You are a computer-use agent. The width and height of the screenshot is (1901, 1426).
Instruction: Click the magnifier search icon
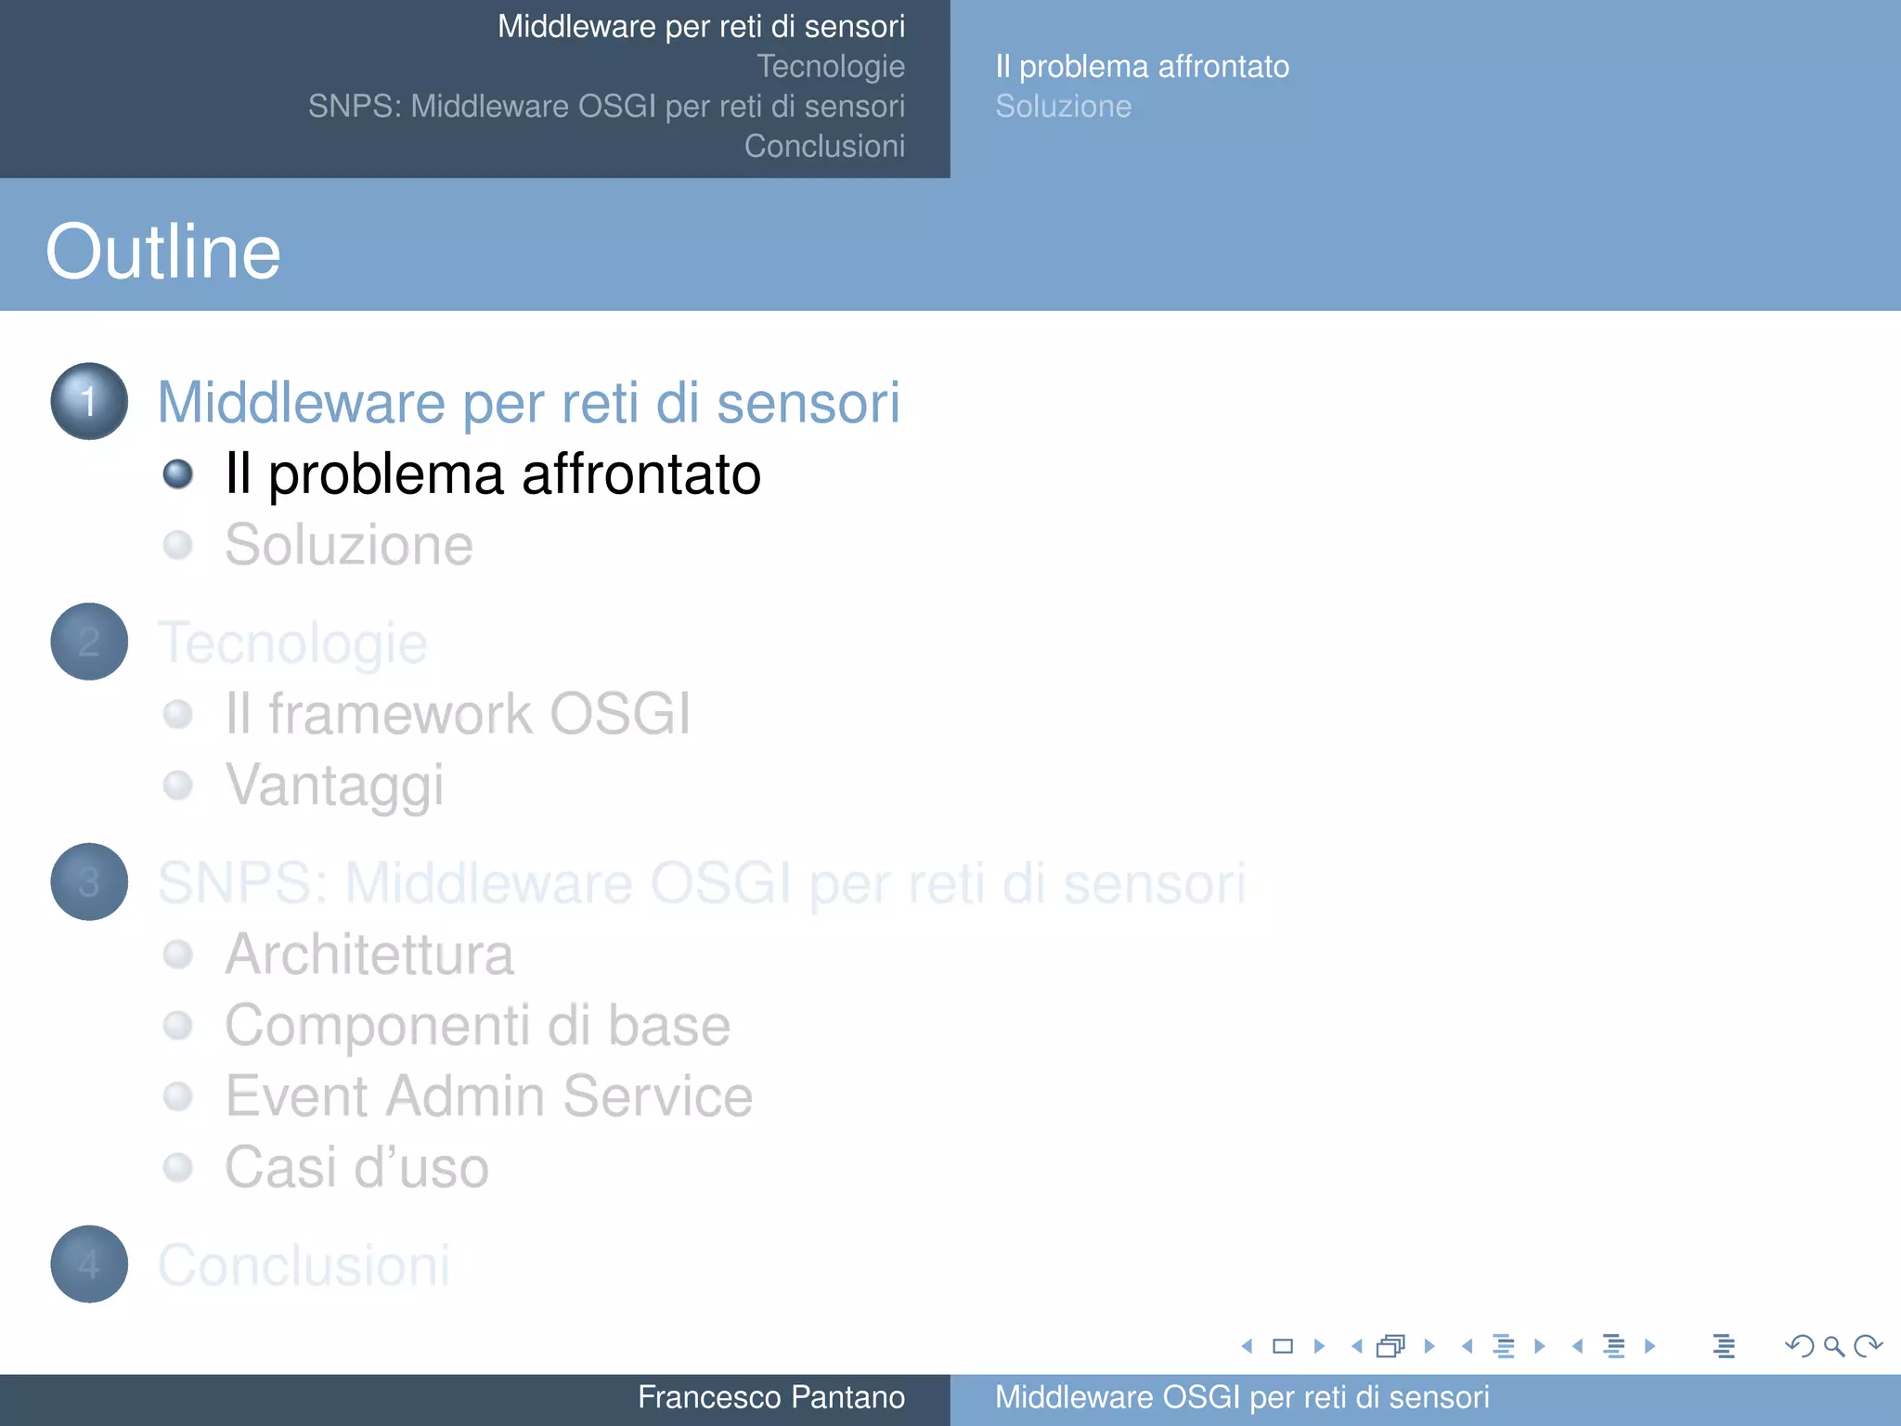tap(1834, 1346)
